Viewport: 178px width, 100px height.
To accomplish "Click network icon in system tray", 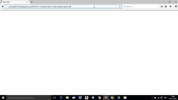I will (158, 97).
